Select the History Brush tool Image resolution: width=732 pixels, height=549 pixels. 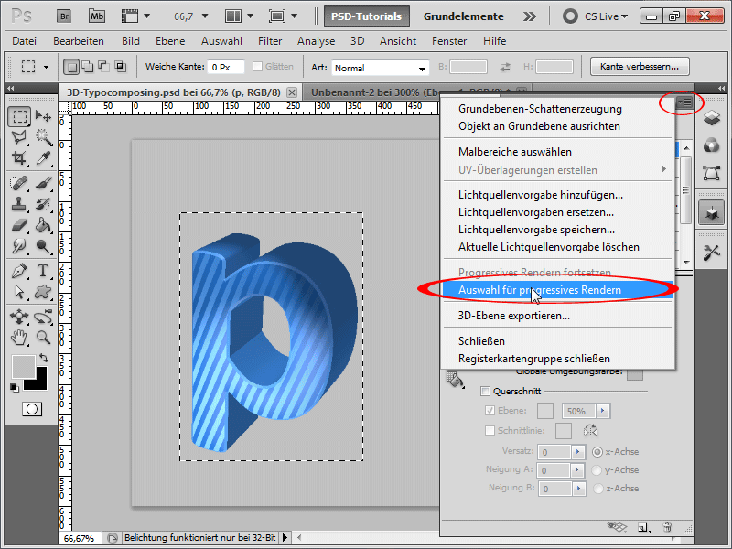click(43, 204)
